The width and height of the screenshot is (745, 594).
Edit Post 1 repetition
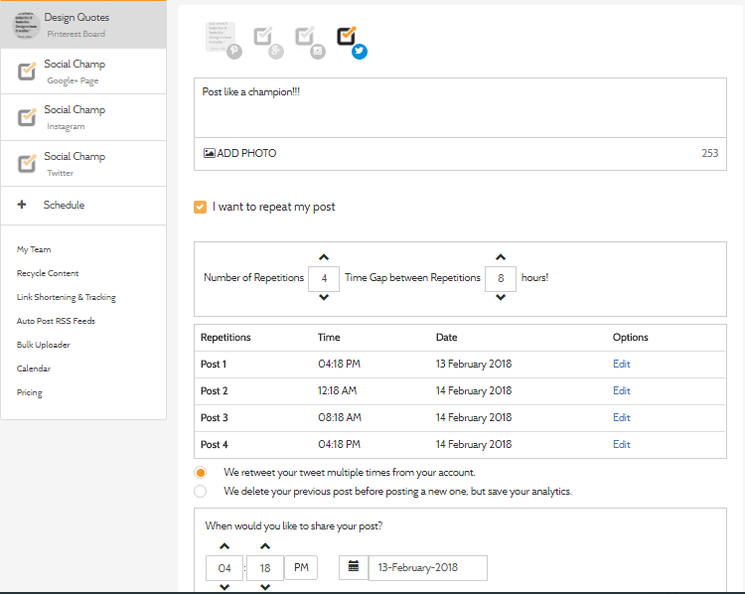pos(621,364)
